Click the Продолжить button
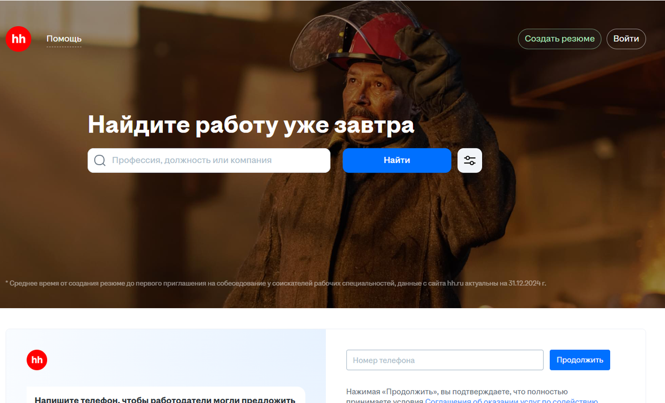 (580, 360)
